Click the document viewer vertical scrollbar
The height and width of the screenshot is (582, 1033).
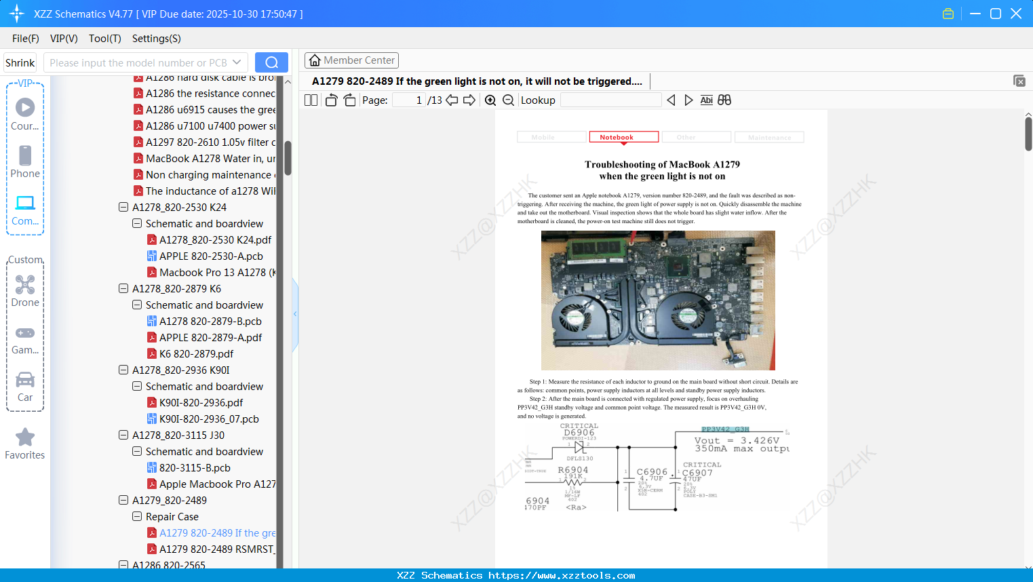(x=1028, y=134)
